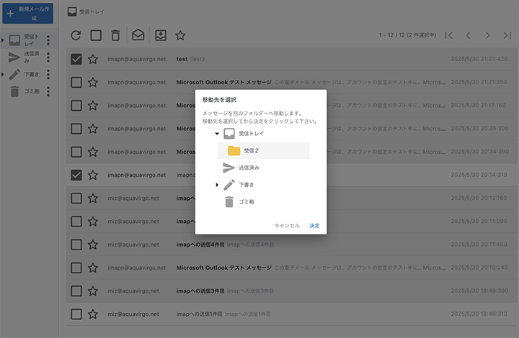Click the 決定 button in the dialog
Image resolution: width=519 pixels, height=338 pixels.
[x=314, y=226]
